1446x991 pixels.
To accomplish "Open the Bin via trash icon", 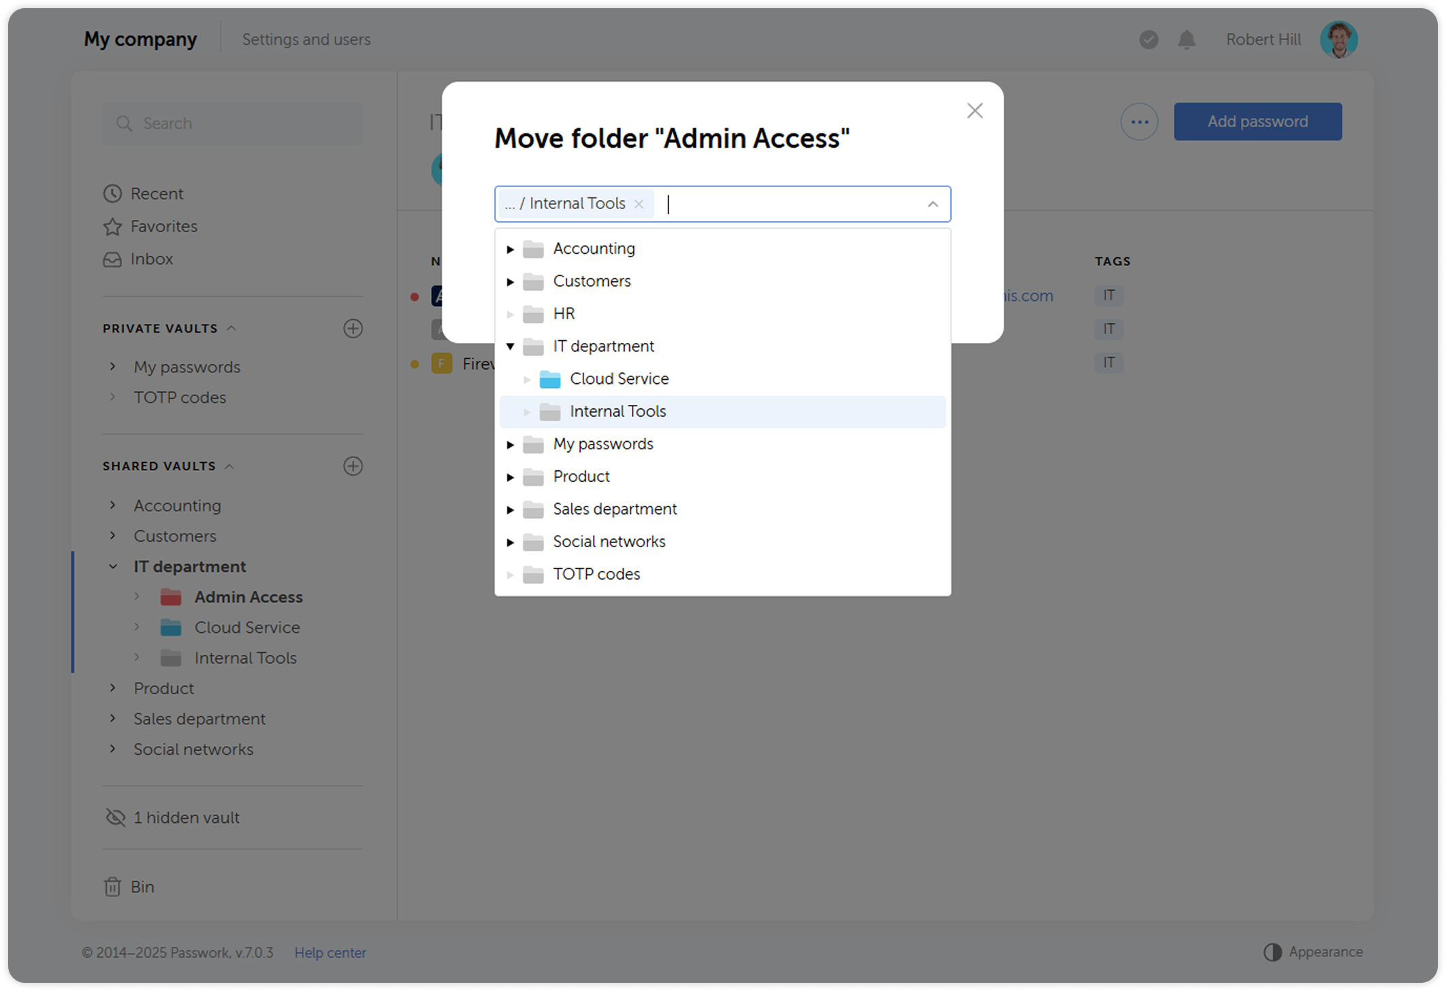I will [113, 886].
